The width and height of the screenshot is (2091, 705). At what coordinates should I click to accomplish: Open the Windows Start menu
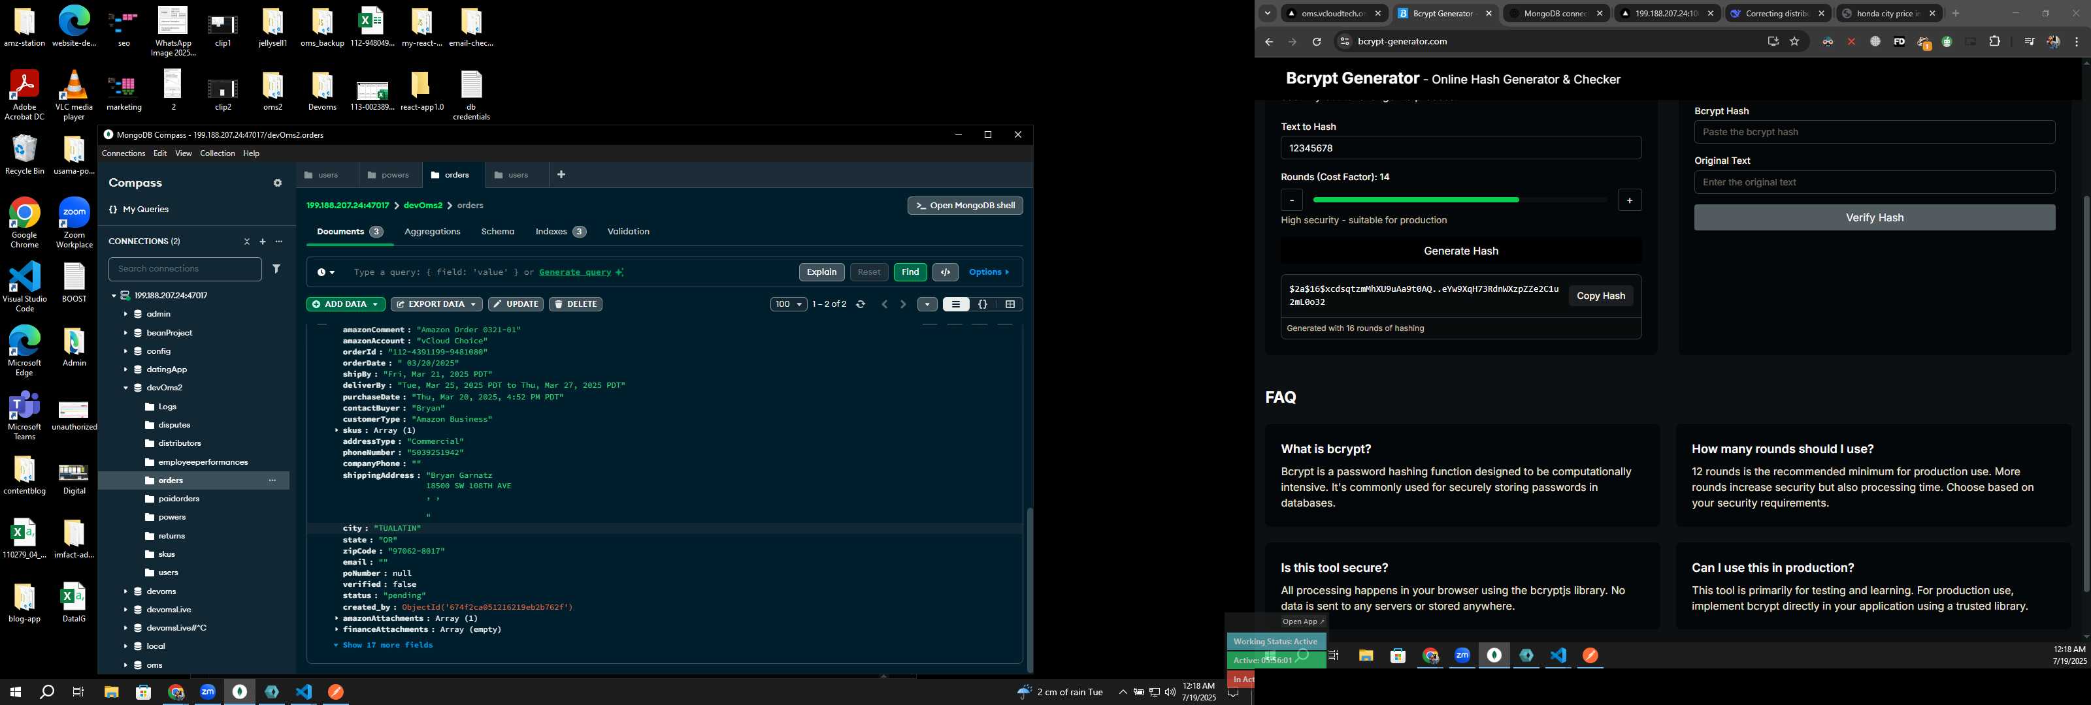coord(14,692)
